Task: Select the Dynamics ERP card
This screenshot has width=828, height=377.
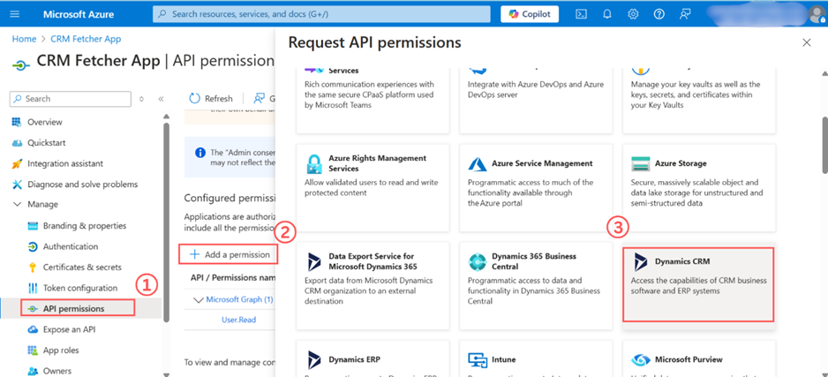Action: [x=373, y=359]
